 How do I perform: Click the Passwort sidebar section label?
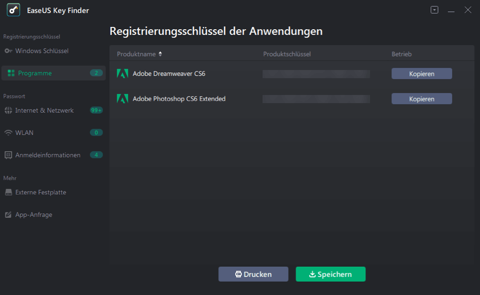(x=14, y=96)
